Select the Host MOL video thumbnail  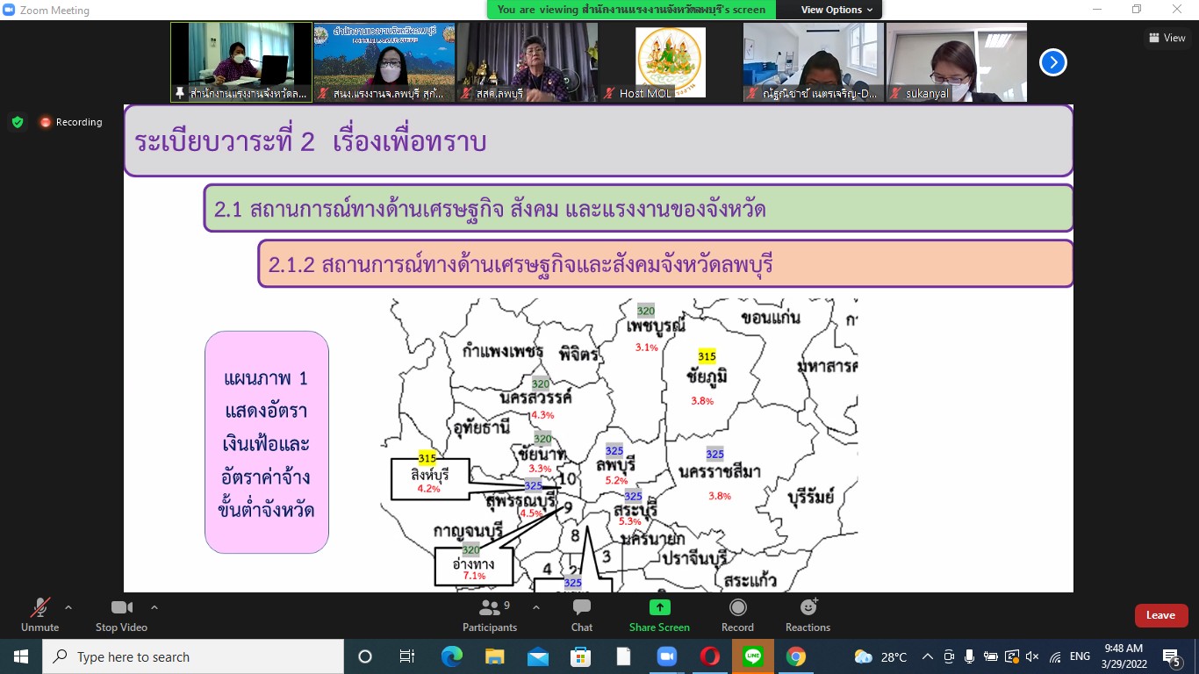[670, 62]
